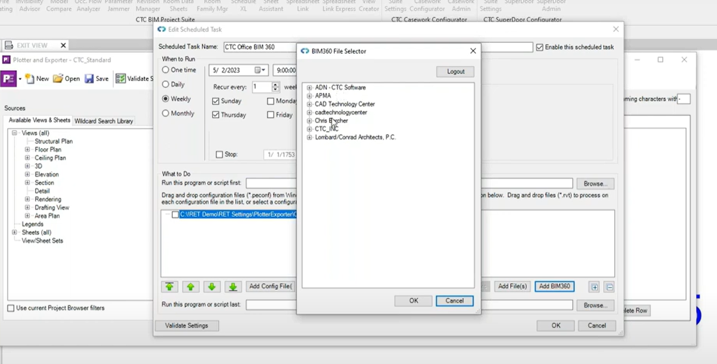The height and width of the screenshot is (364, 717).
Task: Move config up with green up arrow
Action: coord(191,286)
